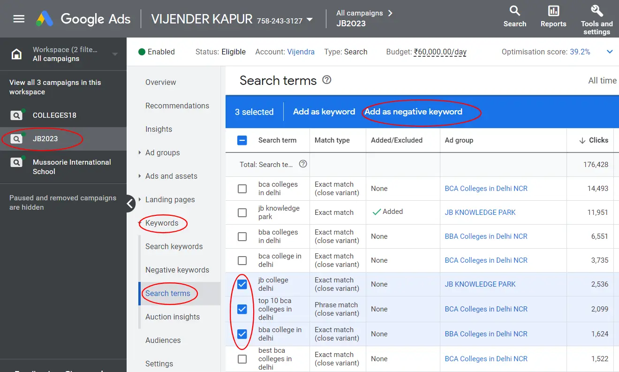Image resolution: width=619 pixels, height=372 pixels.
Task: Deselect all with header checkbox
Action: (242, 140)
